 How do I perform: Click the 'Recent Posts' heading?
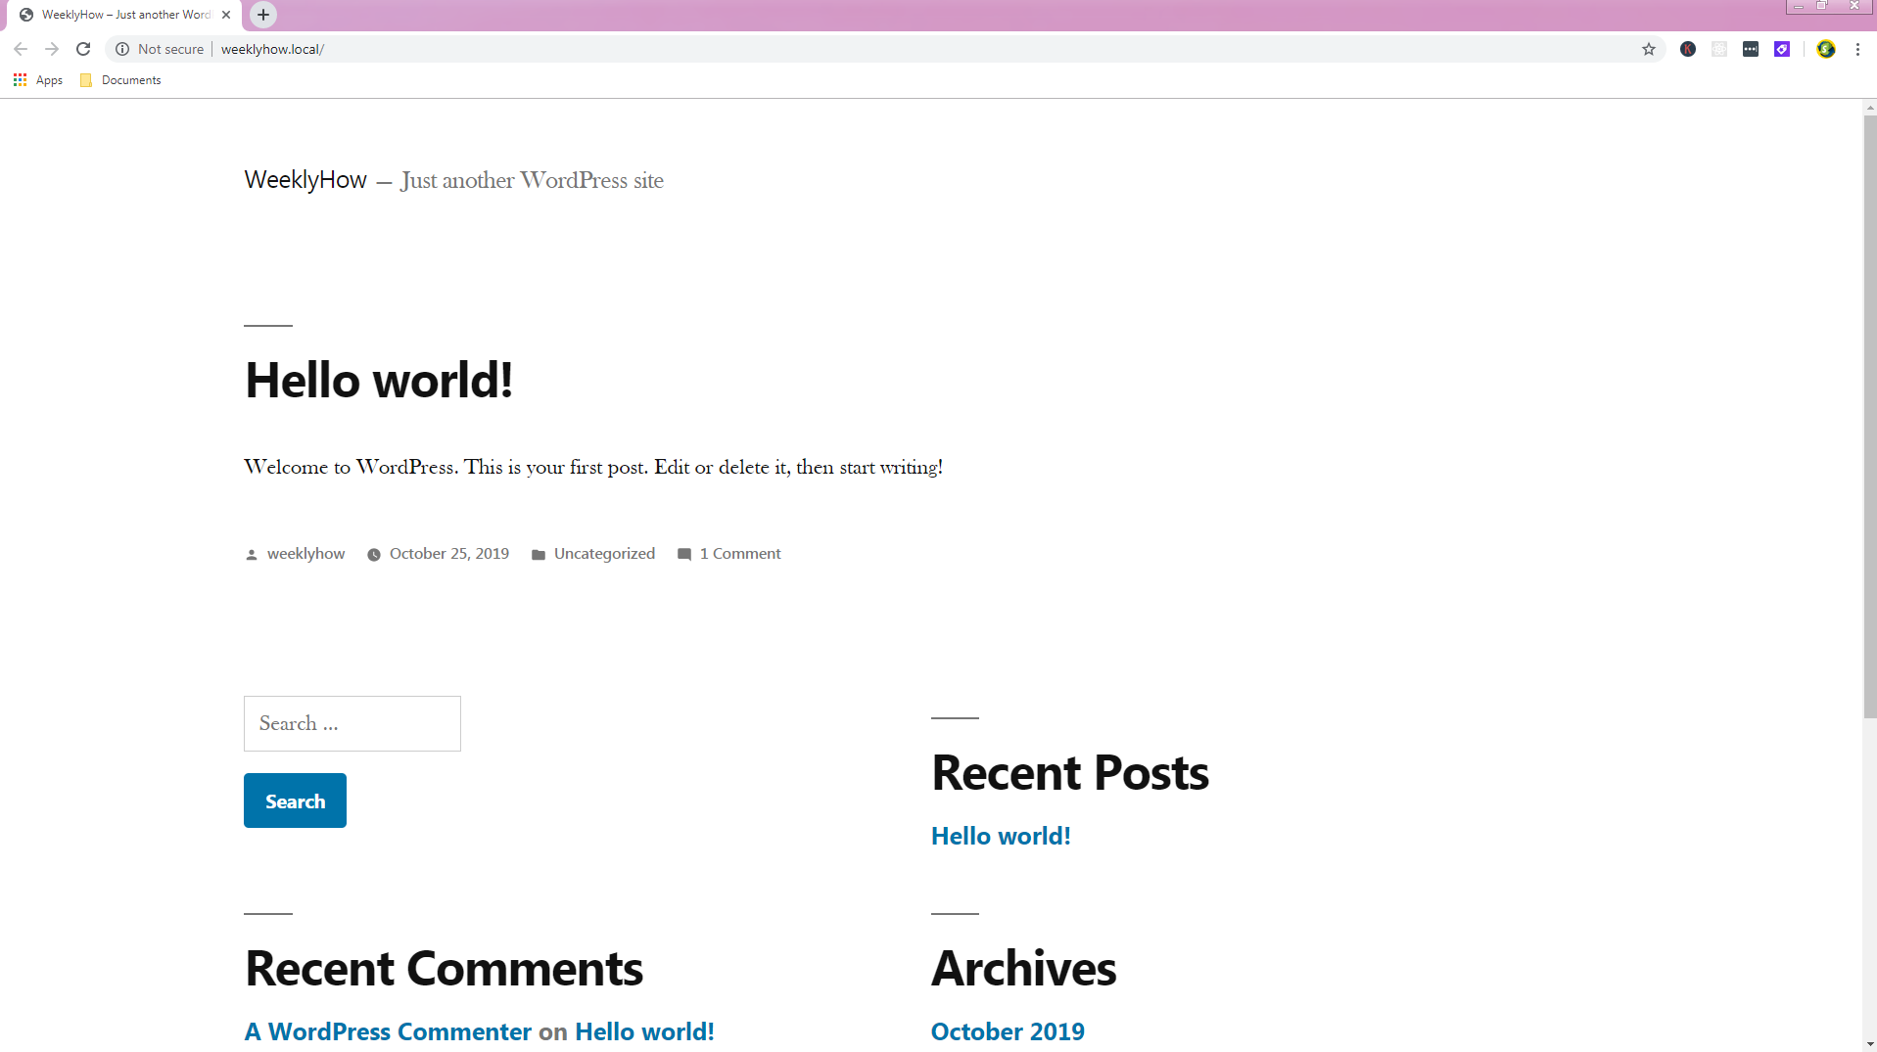pos(1070,773)
